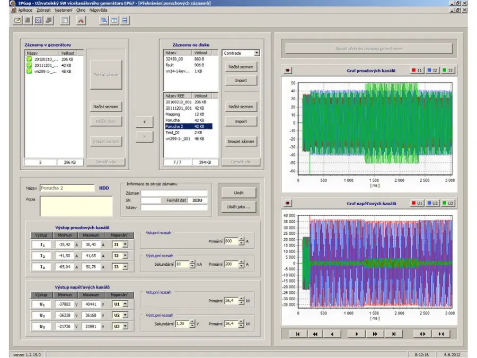This screenshot has height=358, width=477.
Task: Select the Mapping record in disk list
Action: 173,114
